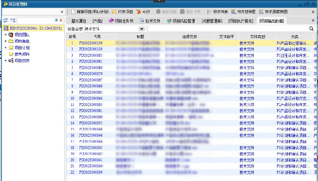Image resolution: width=318 pixels, height=181 pixels.
Task: Click the orange up-arrow icon in tree search
Action: 61,20
